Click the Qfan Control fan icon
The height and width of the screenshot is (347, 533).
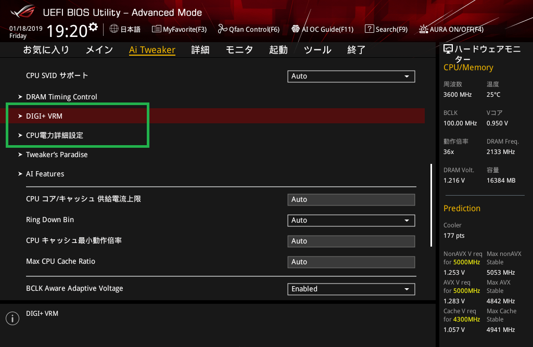pos(222,29)
